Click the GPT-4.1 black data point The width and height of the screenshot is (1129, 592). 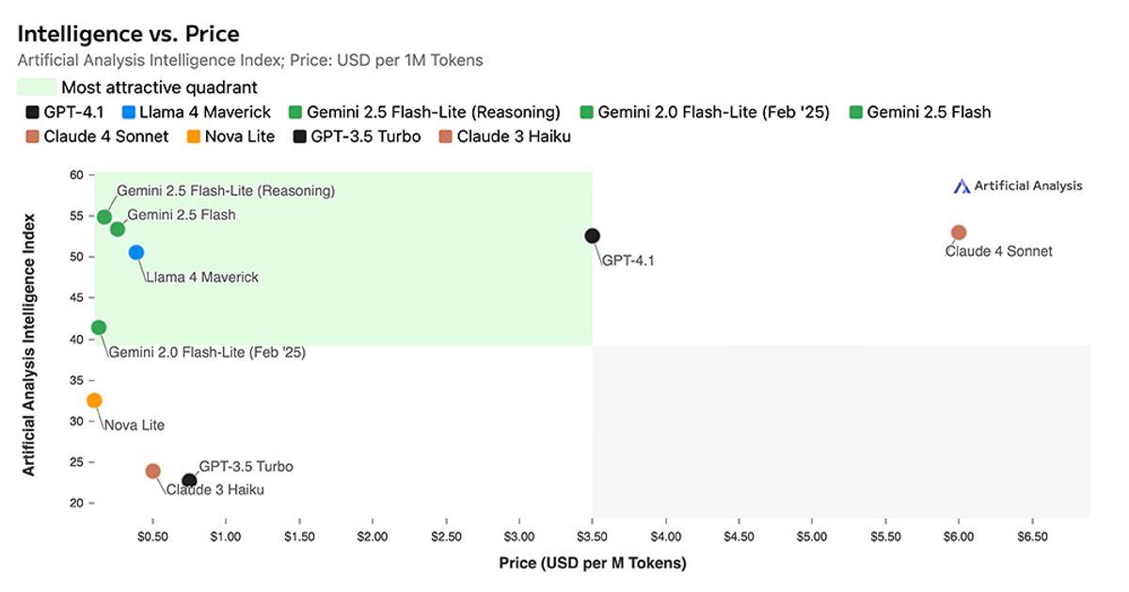[592, 235]
